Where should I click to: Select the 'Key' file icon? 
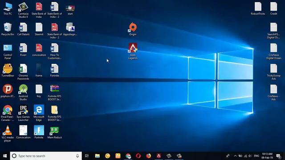(39, 91)
